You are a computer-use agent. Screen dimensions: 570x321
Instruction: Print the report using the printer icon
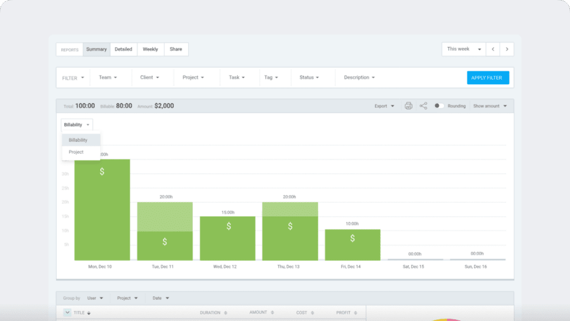coord(408,106)
